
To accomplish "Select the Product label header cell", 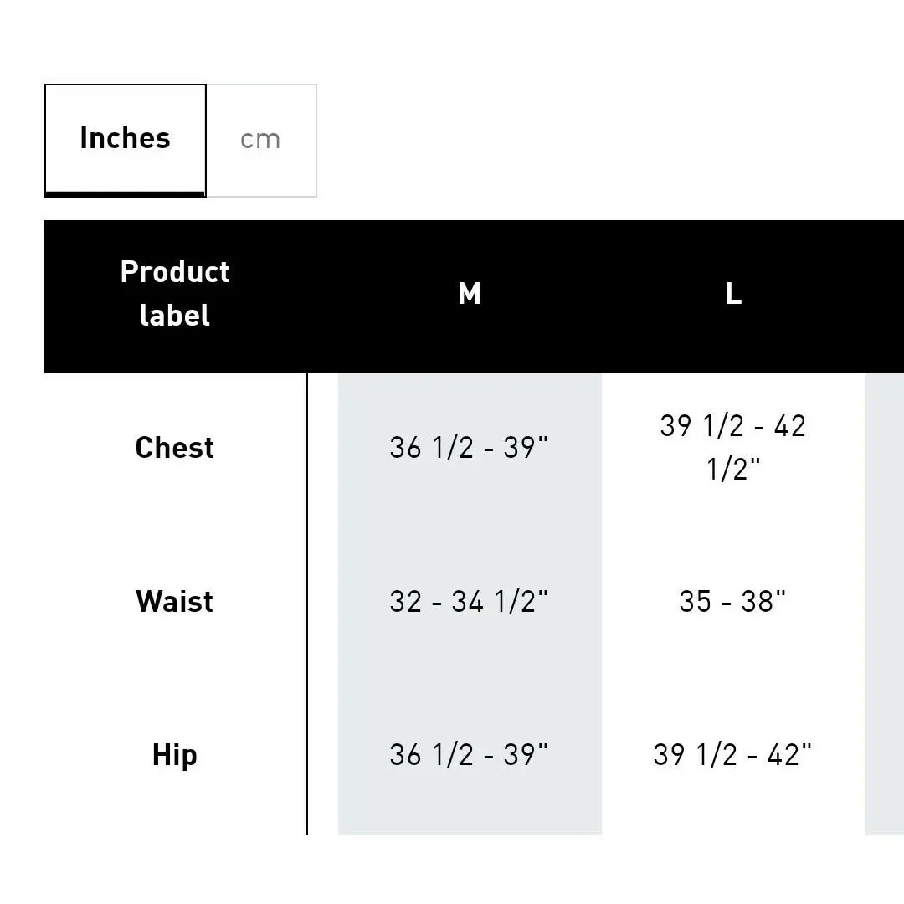I will click(175, 294).
